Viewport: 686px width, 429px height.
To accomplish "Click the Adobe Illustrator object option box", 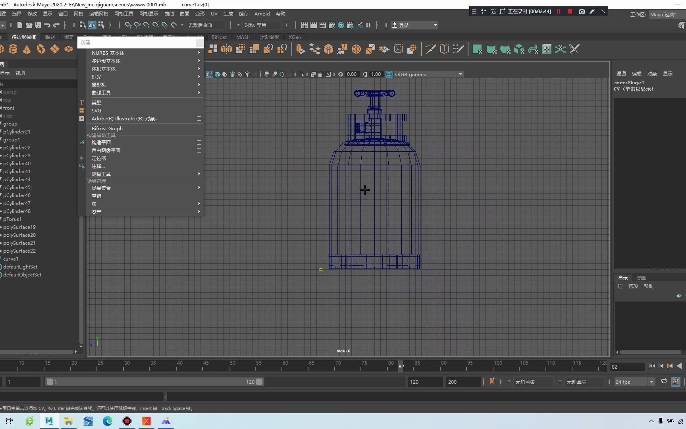I will click(199, 118).
